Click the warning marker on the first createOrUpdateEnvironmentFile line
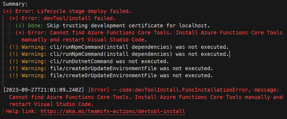The height and width of the screenshot is (119, 287). pos(14,68)
